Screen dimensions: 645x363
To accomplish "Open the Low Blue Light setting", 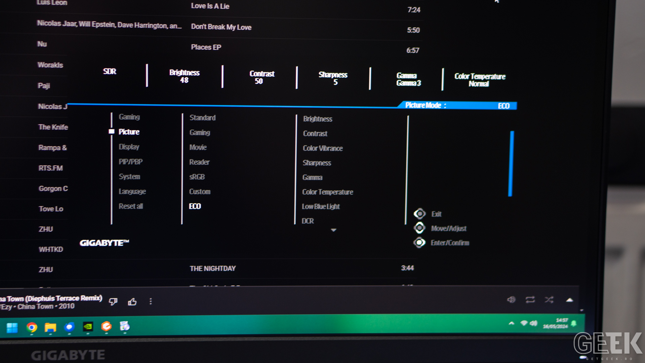I will (x=321, y=206).
